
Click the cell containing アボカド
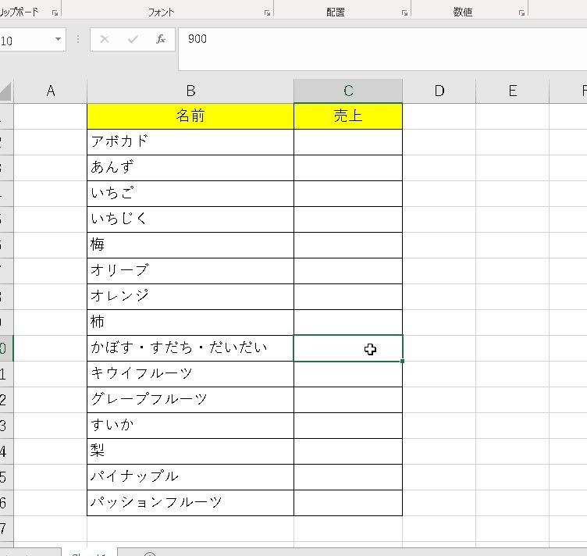click(190, 141)
